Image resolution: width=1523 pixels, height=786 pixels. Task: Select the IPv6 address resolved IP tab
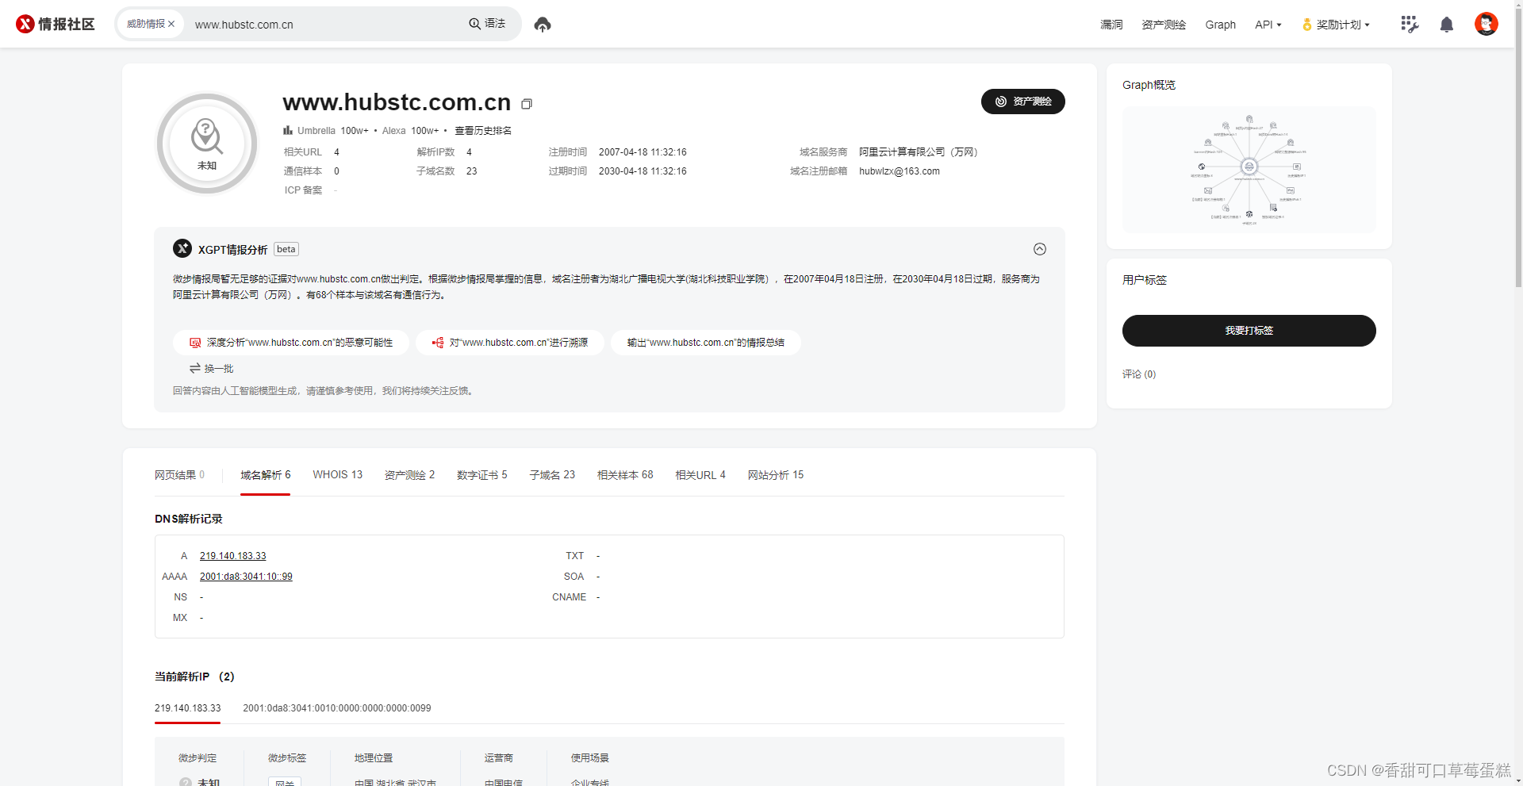(x=337, y=708)
